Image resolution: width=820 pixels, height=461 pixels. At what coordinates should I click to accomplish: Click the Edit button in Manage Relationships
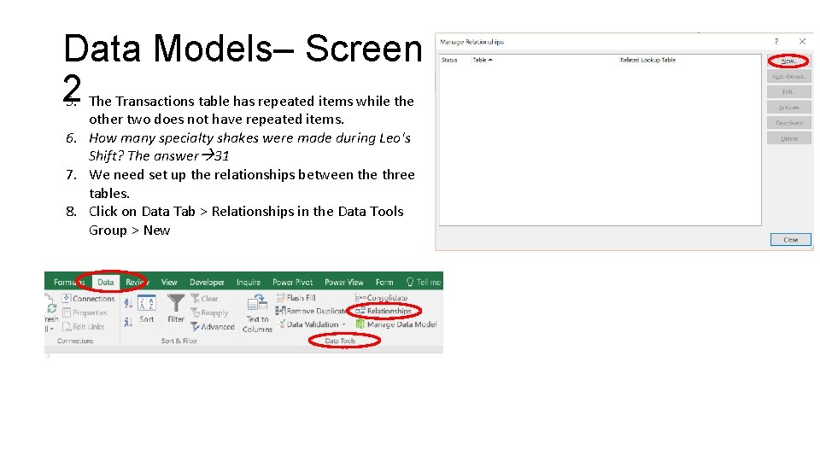(789, 92)
